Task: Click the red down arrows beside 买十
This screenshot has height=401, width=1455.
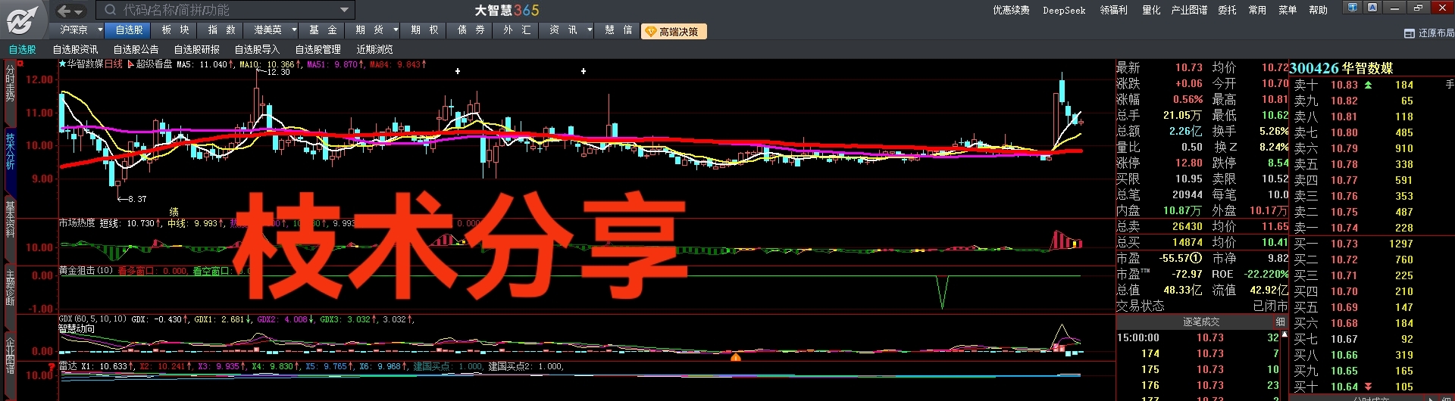Action: pos(1368,387)
